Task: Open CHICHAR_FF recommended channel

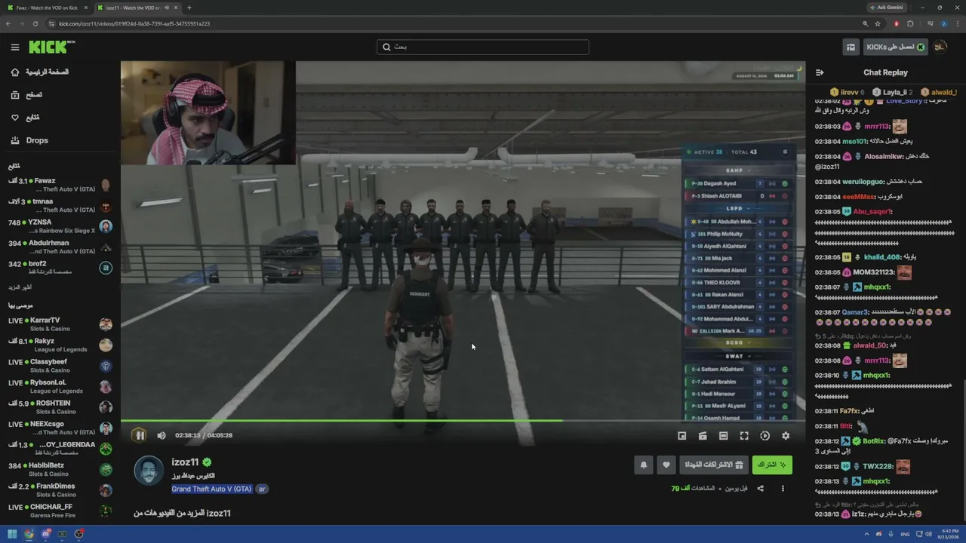Action: (60, 511)
